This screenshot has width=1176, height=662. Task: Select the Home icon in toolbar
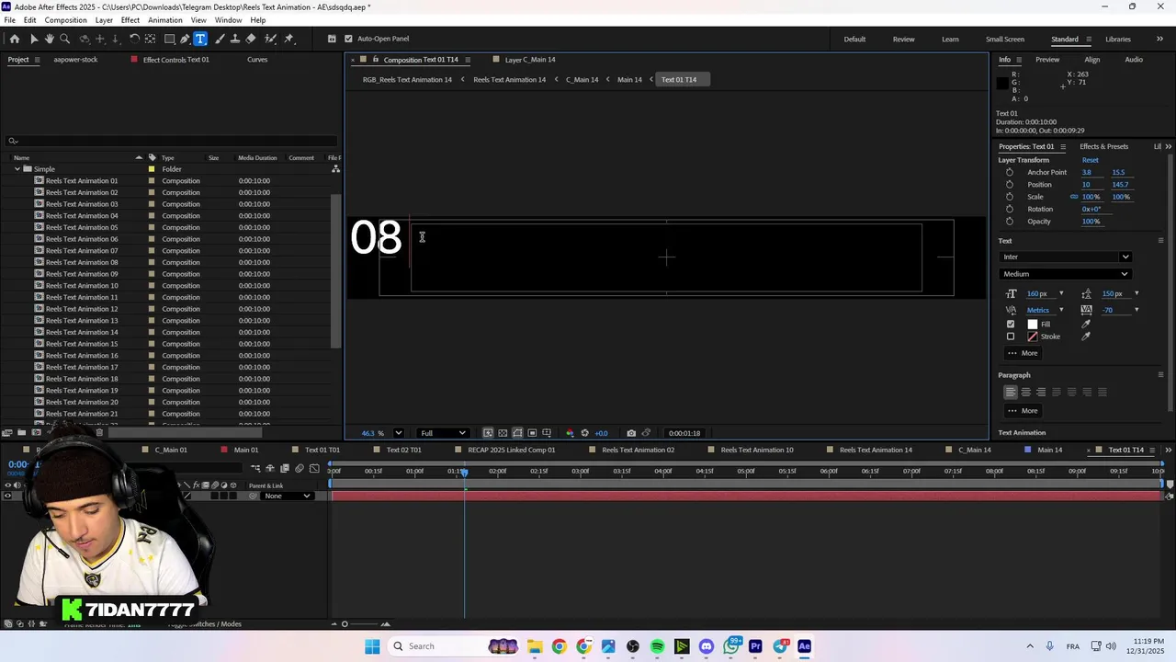pyautogui.click(x=15, y=39)
